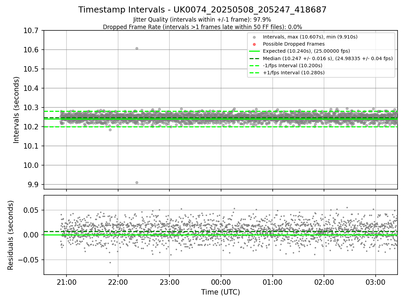Click the outlier data point near 9.9 seconds

137,182
